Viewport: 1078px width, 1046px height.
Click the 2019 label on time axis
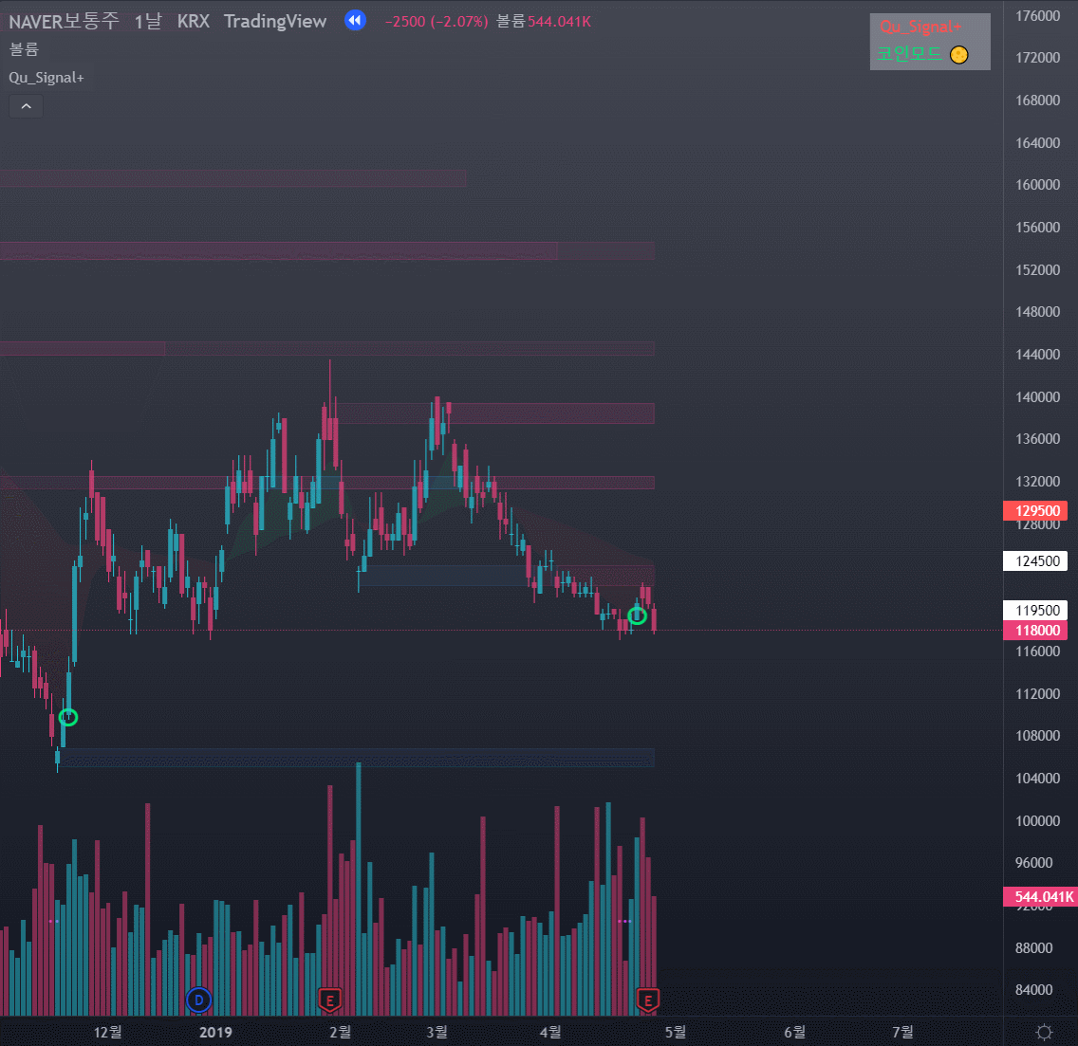pyautogui.click(x=215, y=1033)
